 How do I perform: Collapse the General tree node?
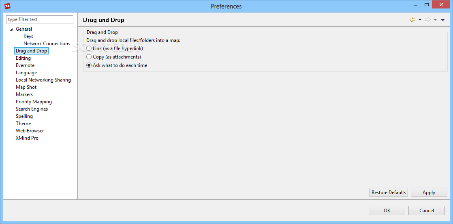tap(12, 29)
